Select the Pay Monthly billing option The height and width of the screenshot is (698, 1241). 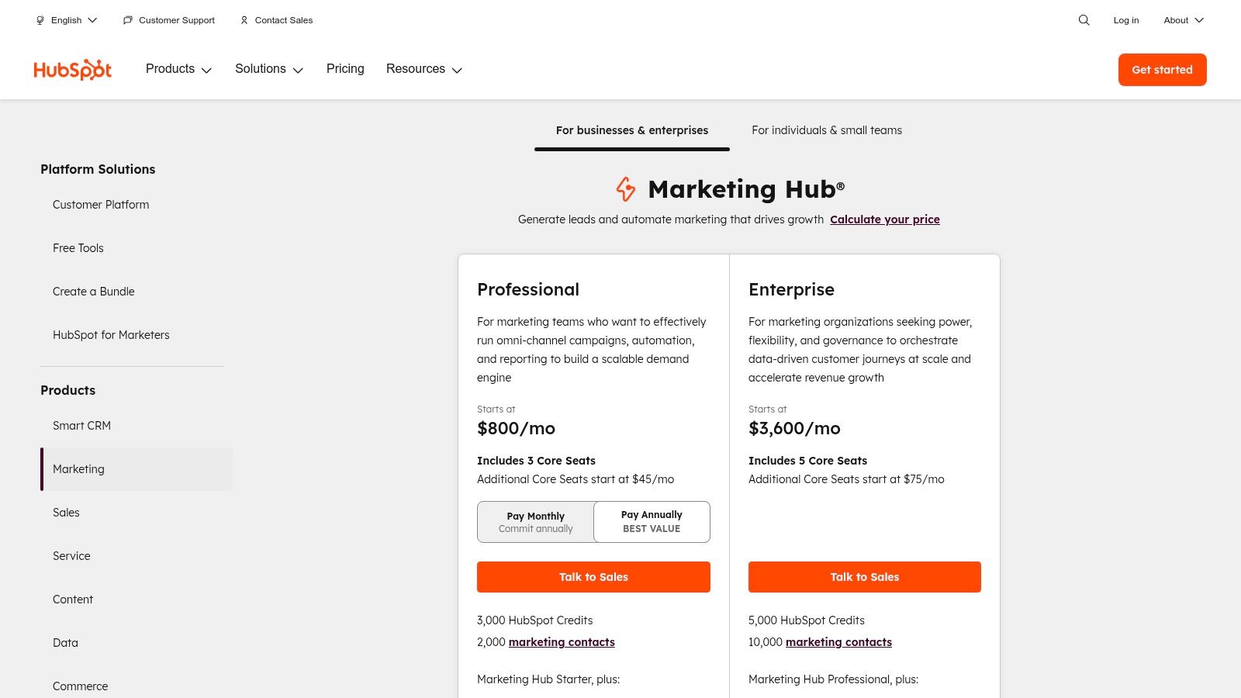pos(535,521)
